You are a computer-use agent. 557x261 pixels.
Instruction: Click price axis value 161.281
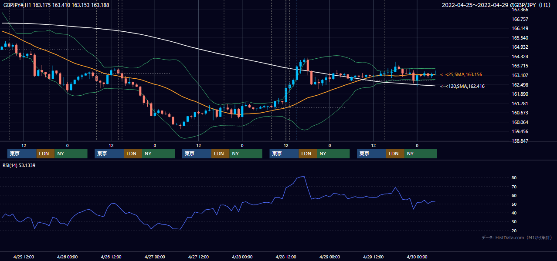[x=520, y=104]
